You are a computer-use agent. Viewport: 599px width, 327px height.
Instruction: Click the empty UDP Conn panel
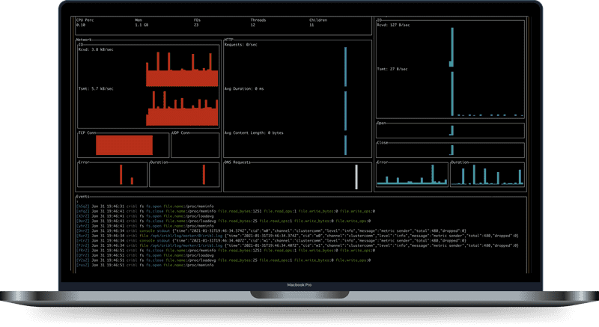195,146
